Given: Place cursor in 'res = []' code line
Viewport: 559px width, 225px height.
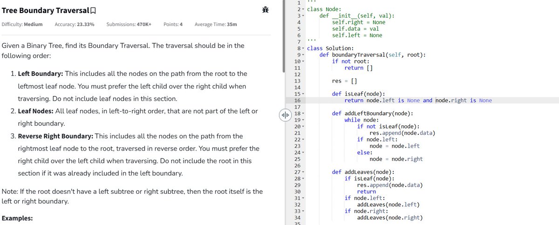Looking at the screenshot, I should tap(344, 81).
